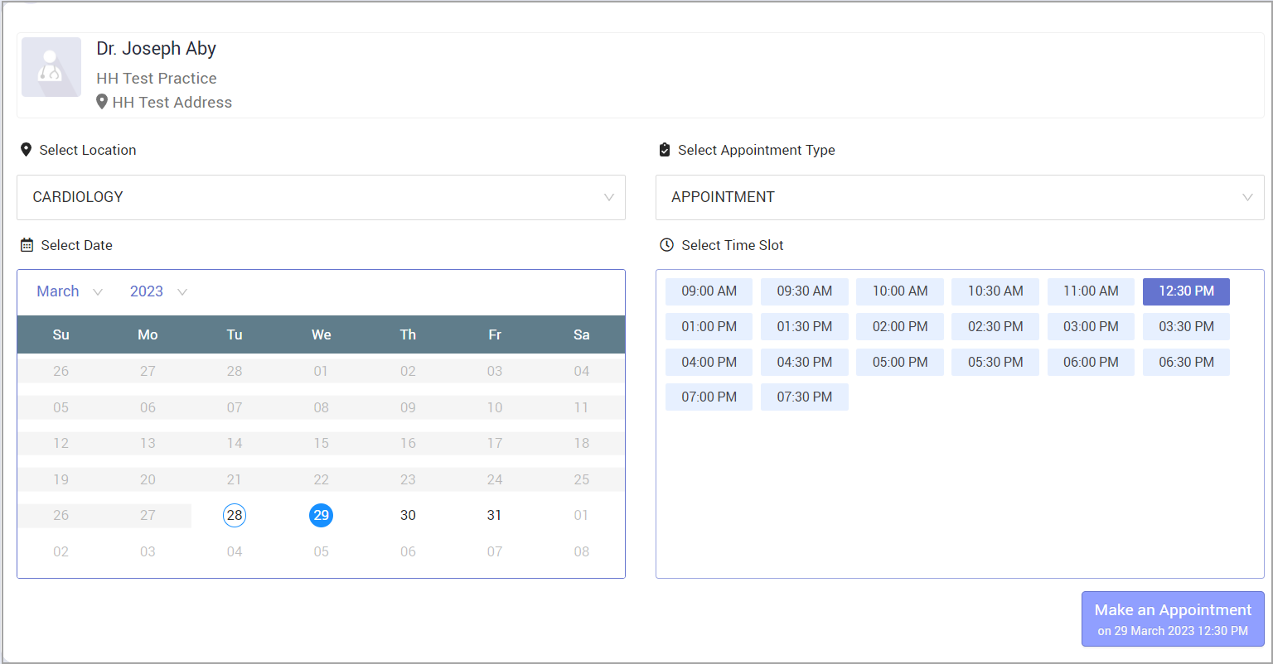Click the Select Location pin icon
Viewport: 1273px width, 664px height.
(x=26, y=150)
